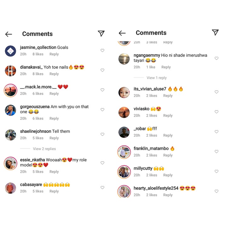Expand View 1 reply under ngangaemmy
227x227 pixels.
coord(156,78)
